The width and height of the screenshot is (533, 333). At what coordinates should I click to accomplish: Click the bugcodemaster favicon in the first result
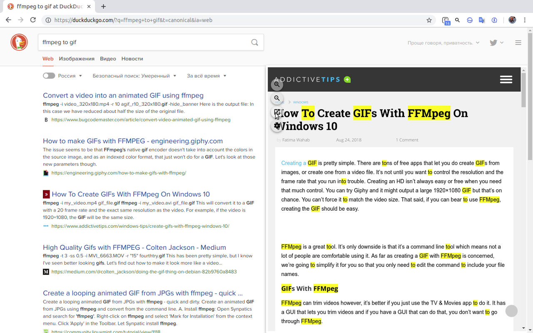click(x=46, y=119)
